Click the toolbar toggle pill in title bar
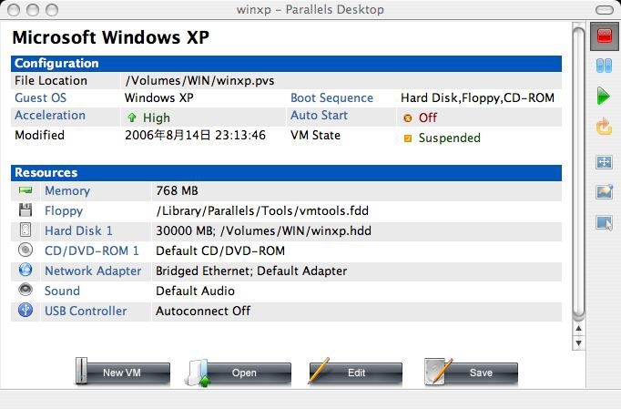The width and height of the screenshot is (621, 409). (605, 9)
